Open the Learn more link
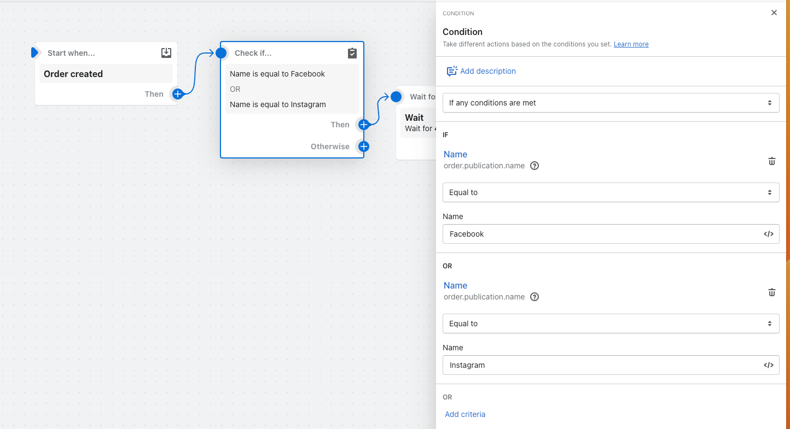 click(631, 44)
